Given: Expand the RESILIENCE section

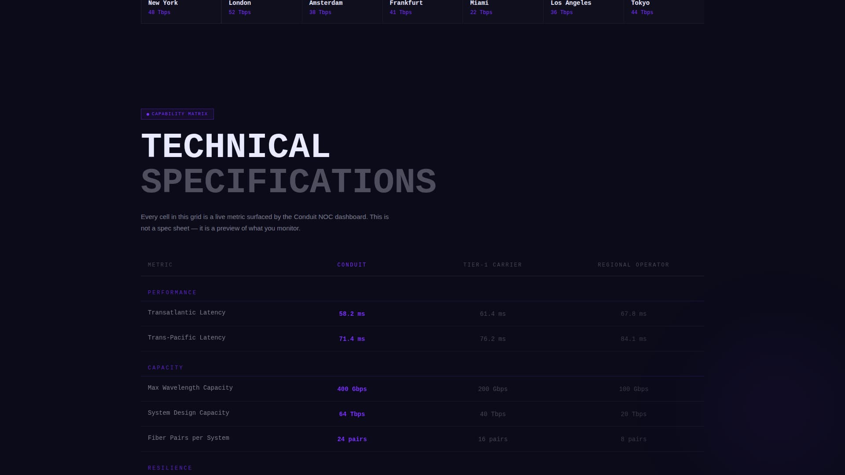Looking at the screenshot, I should 170,468.
